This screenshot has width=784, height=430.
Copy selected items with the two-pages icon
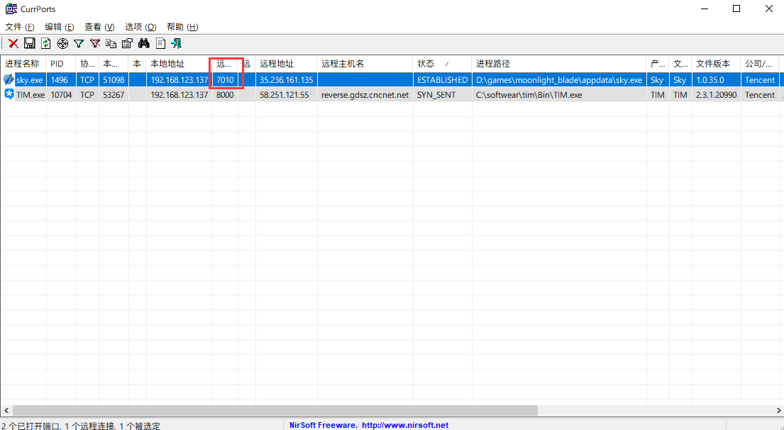point(111,43)
